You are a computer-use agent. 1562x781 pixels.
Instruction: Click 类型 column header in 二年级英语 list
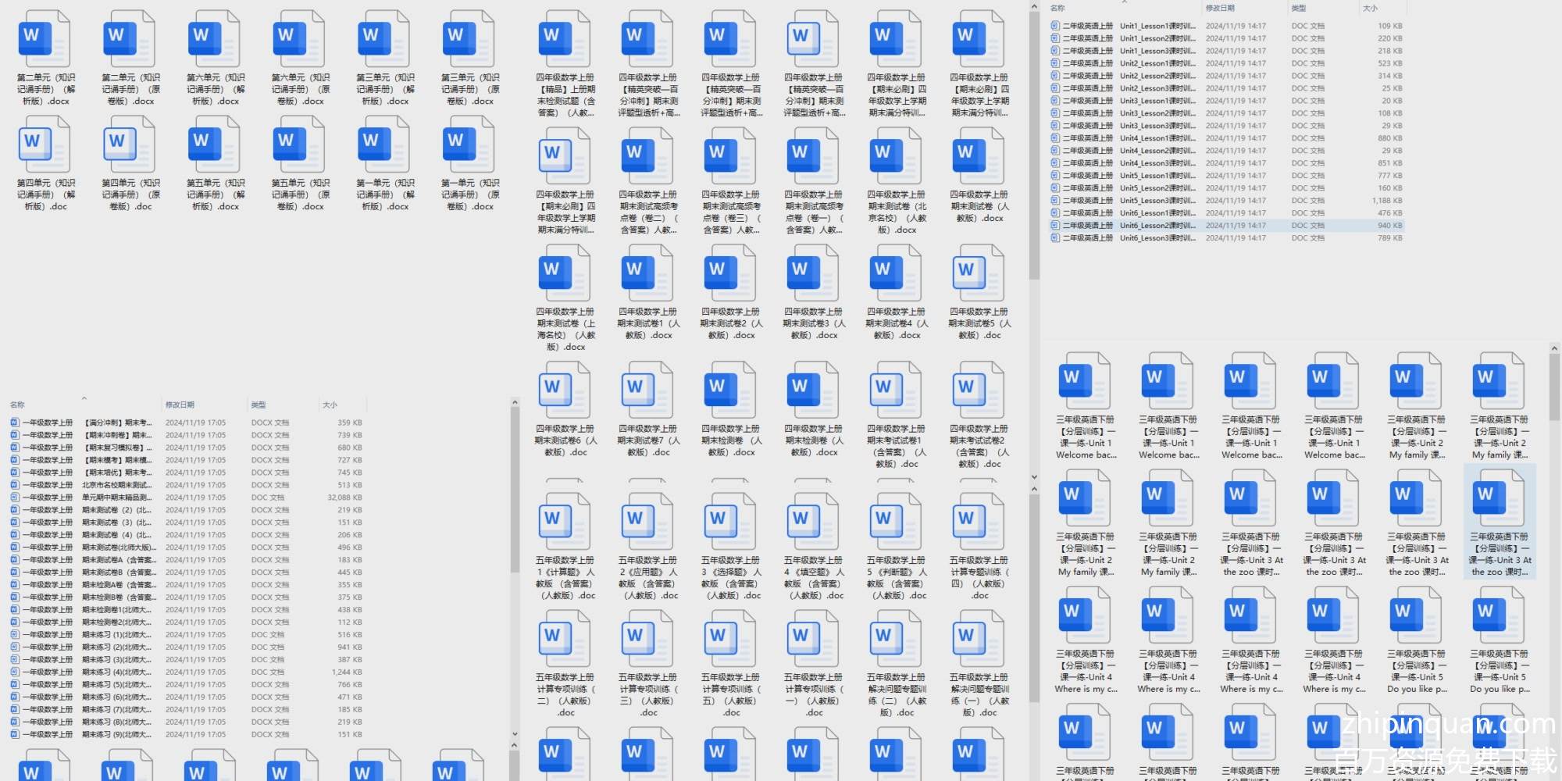[1299, 8]
